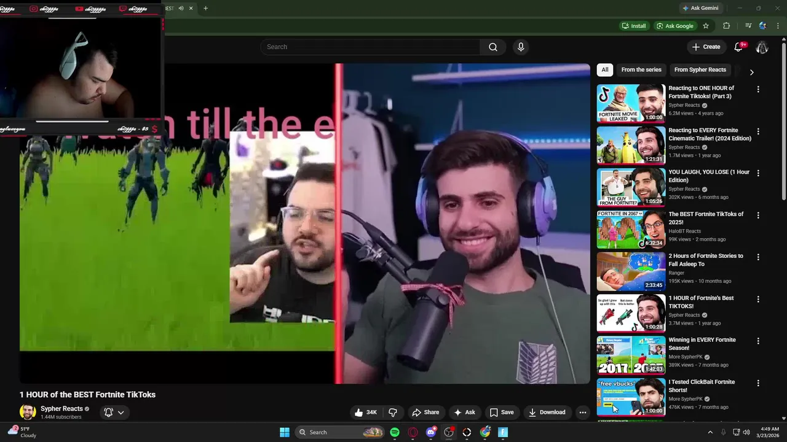
Task: Select the 'From Sypher Reacts' chip
Action: point(700,70)
